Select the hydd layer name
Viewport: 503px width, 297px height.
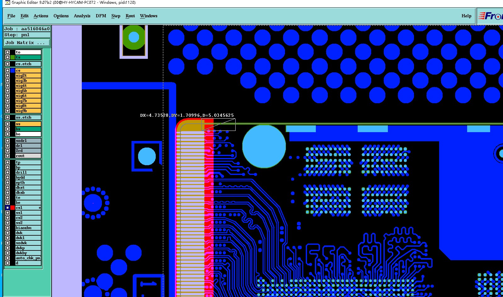click(x=28, y=177)
